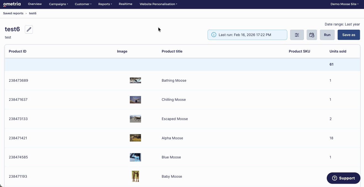Open the Chilling Moose thumbnail
This screenshot has width=364, height=187.
pyautogui.click(x=135, y=100)
